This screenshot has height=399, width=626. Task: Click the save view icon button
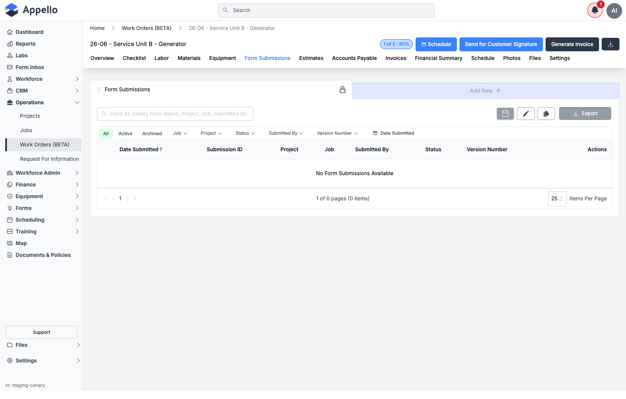point(505,113)
